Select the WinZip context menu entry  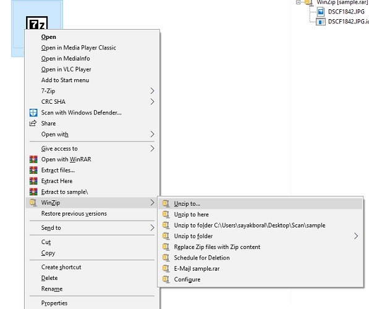pyautogui.click(x=92, y=203)
